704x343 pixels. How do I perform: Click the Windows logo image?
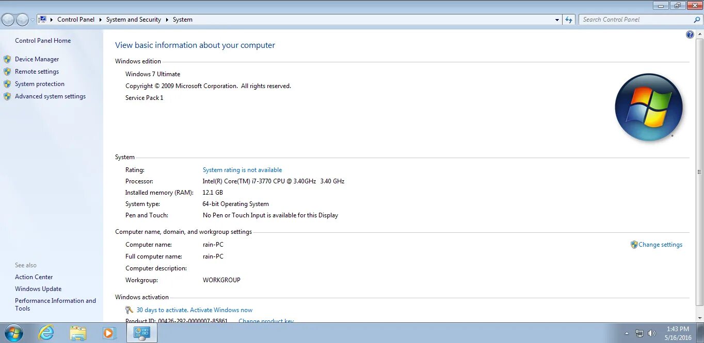tap(649, 108)
